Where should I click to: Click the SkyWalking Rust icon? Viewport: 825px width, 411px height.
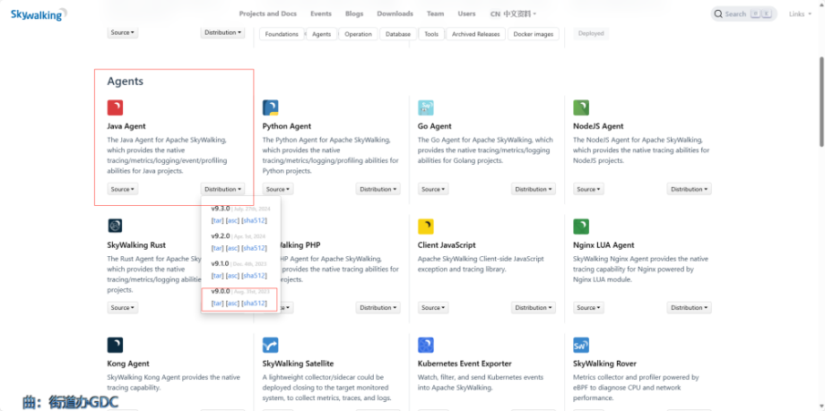tap(115, 226)
